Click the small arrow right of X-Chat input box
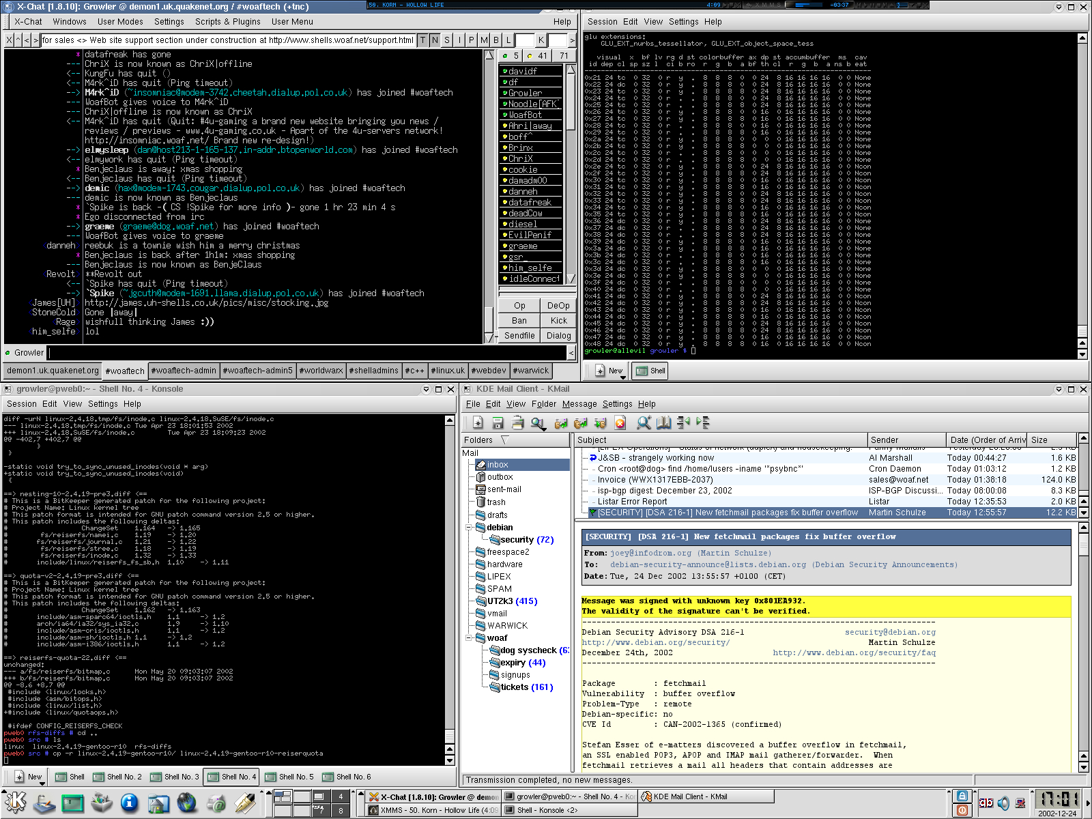Screen dimensions: 1092x819 point(571,353)
